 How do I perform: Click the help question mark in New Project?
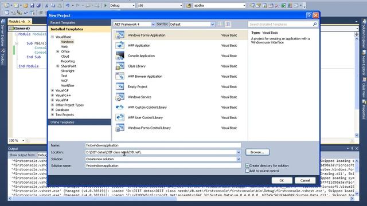click(x=309, y=15)
